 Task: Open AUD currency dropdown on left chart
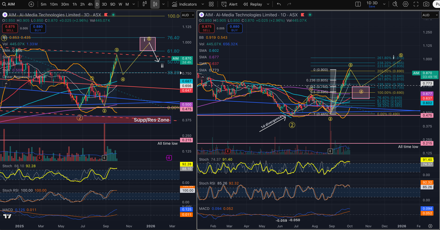point(188,15)
